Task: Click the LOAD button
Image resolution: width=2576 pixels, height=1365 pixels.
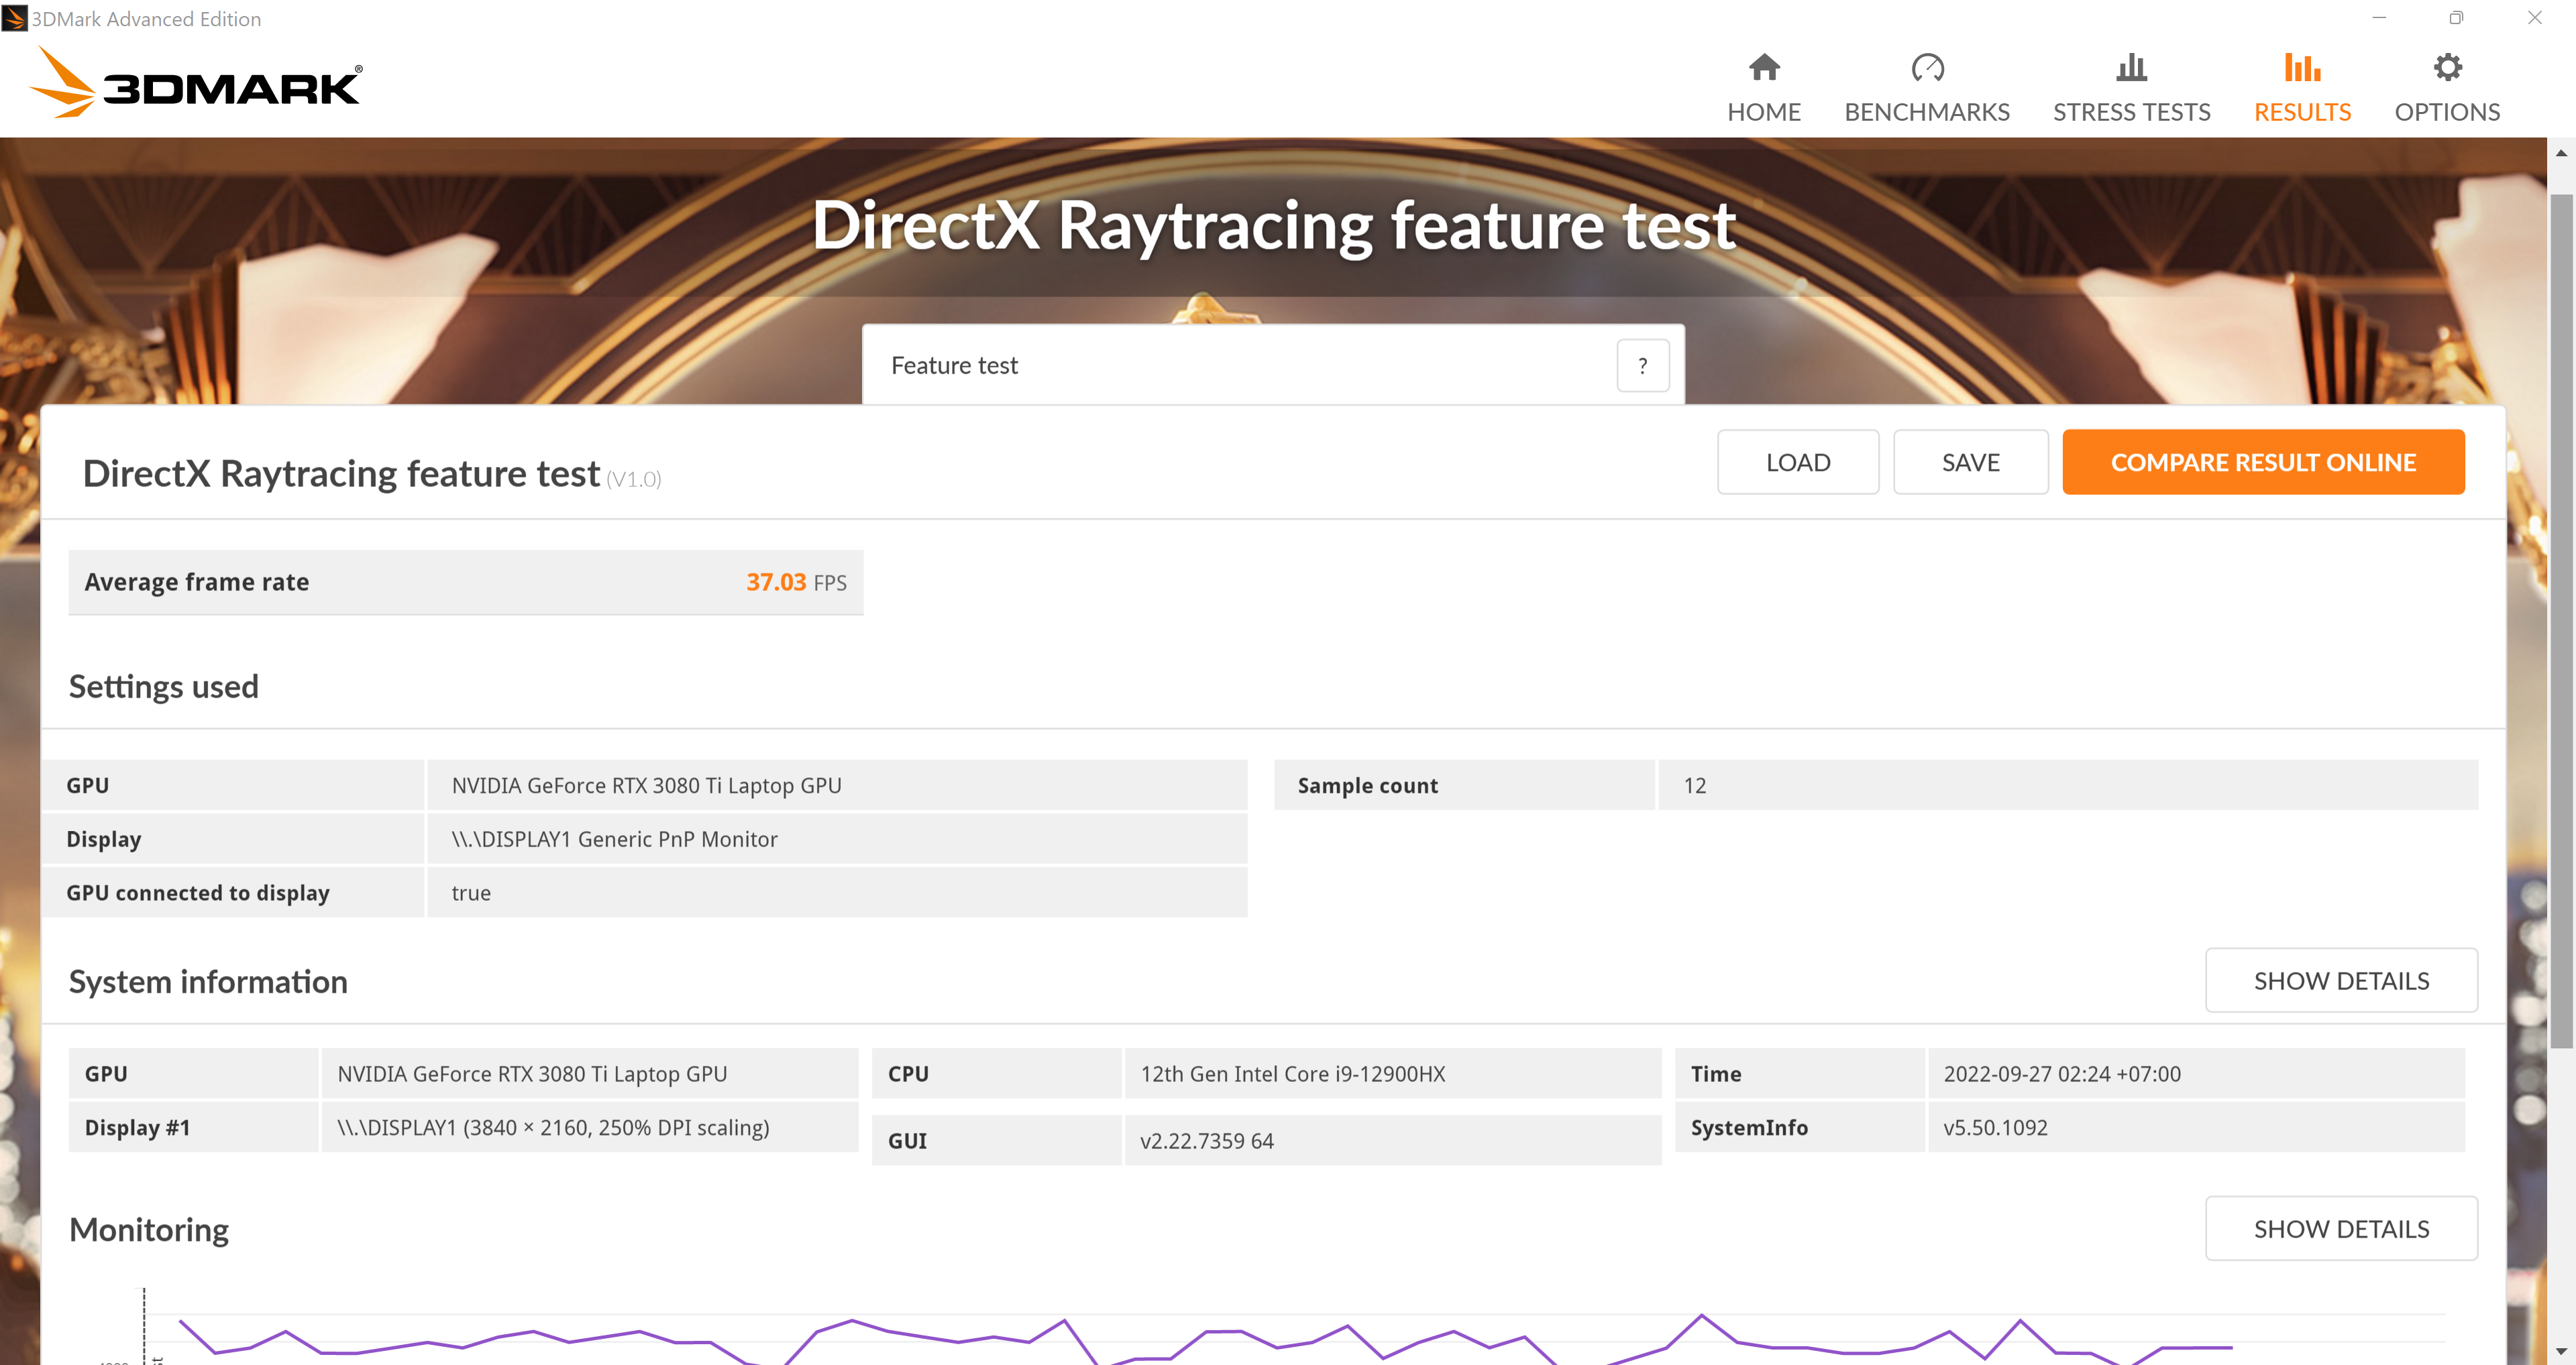Action: coord(1798,462)
